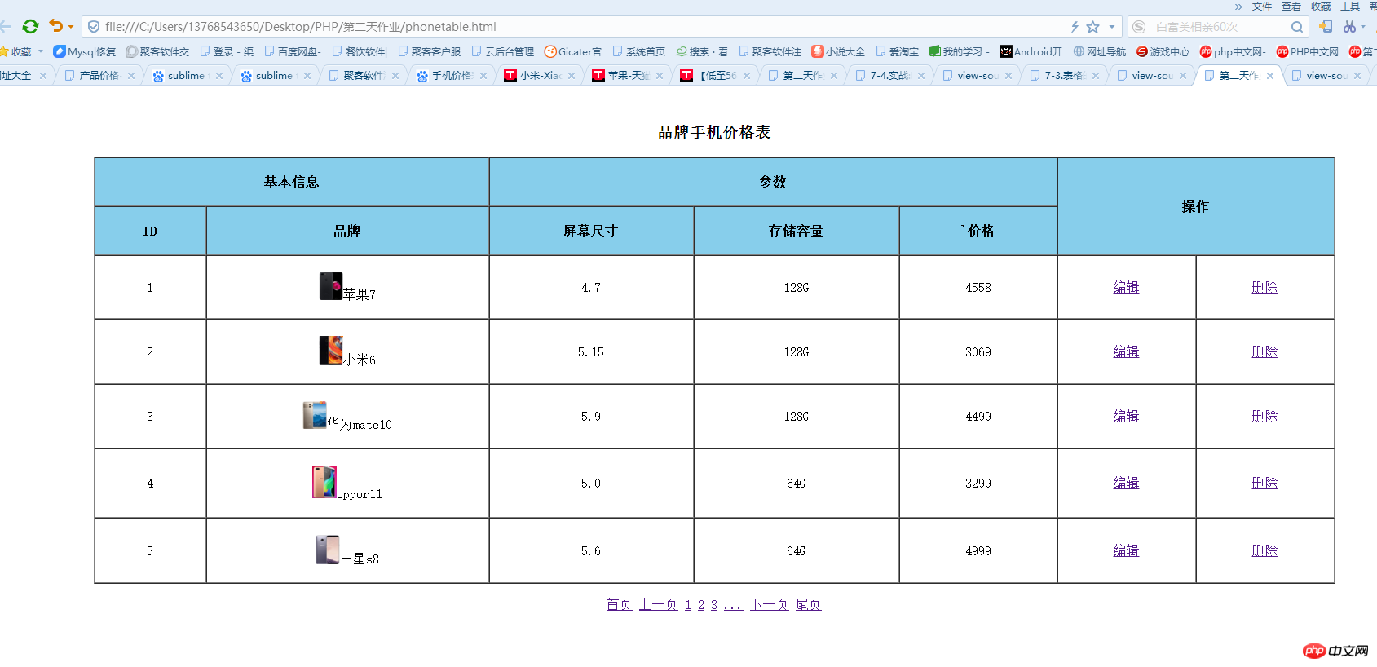
Task: Click the 上一页 pagination link
Action: [658, 604]
